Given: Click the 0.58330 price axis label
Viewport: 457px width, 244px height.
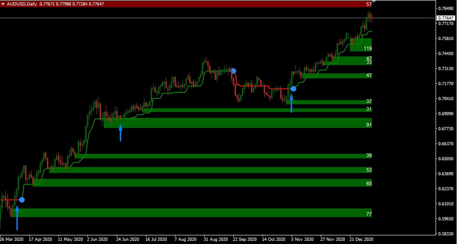Looking at the screenshot, I should 446,234.
